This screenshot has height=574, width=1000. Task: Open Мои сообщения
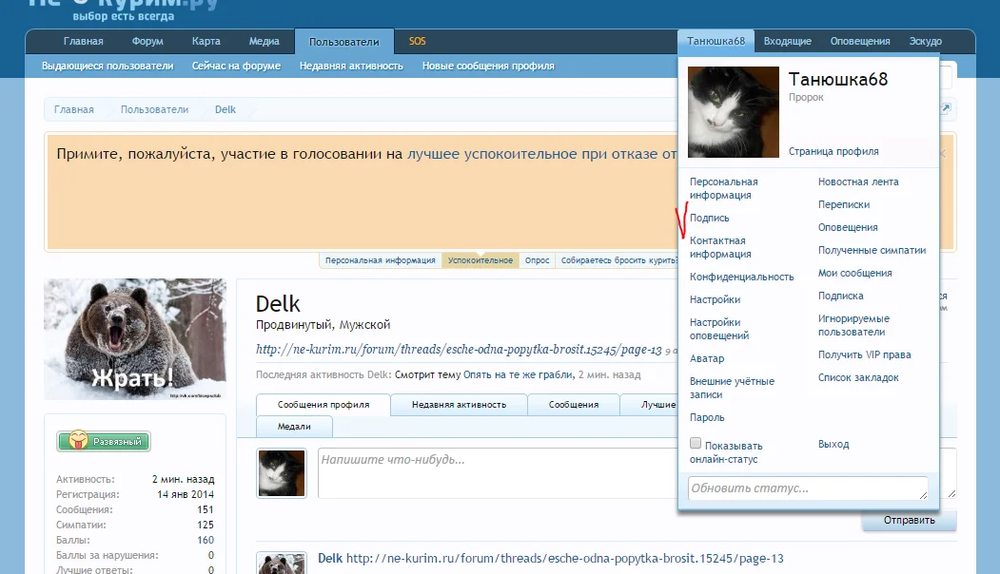coord(854,274)
